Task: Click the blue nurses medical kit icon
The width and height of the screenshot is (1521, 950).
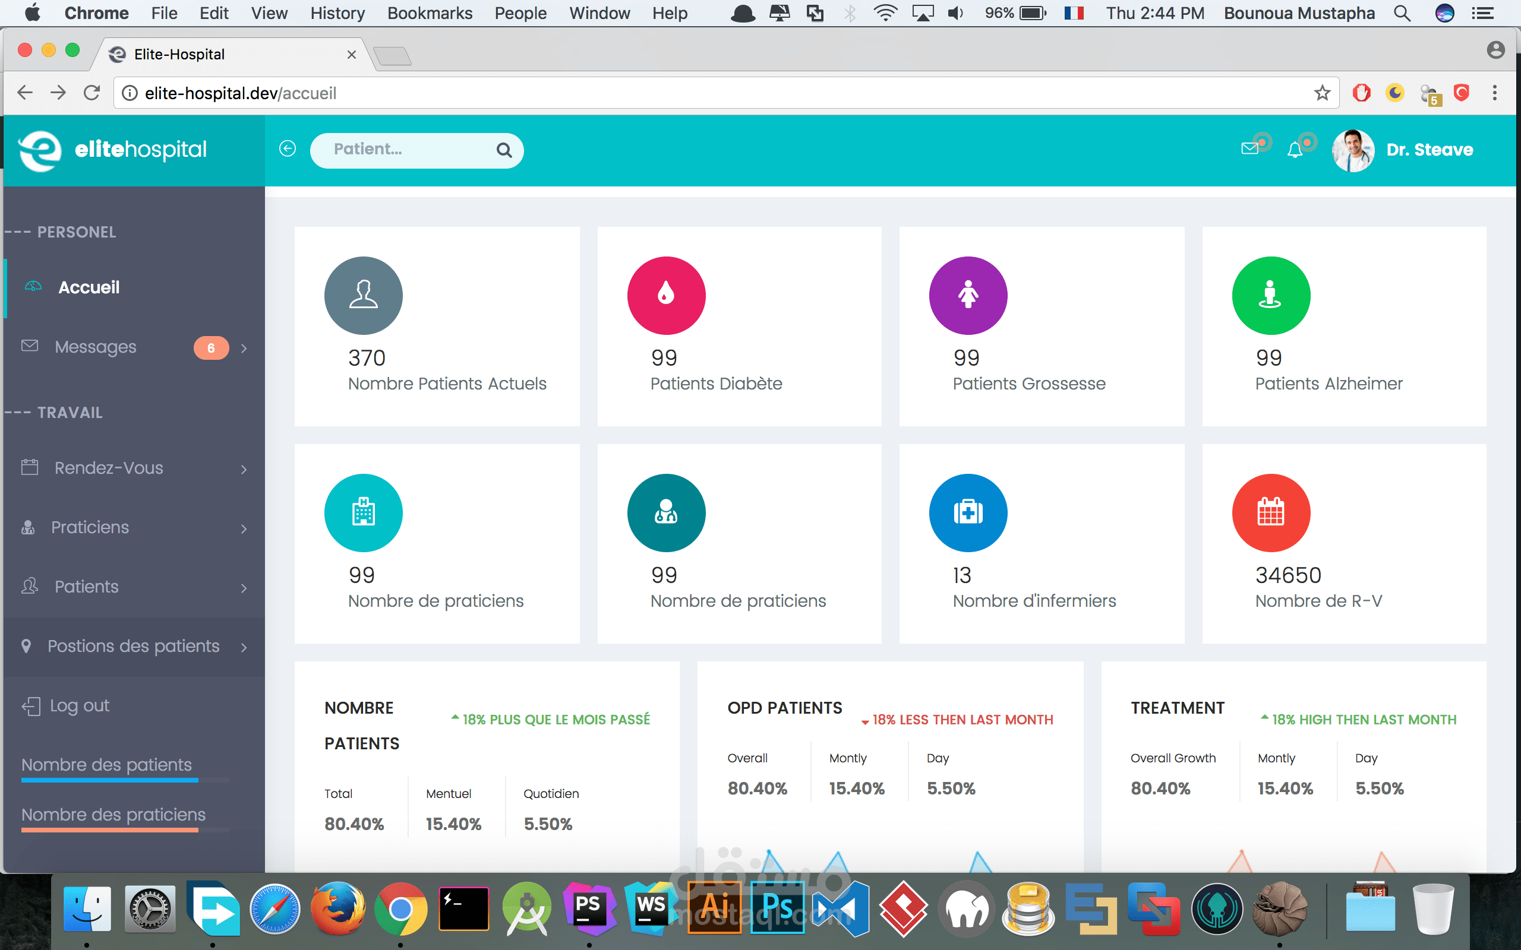Action: click(x=968, y=512)
